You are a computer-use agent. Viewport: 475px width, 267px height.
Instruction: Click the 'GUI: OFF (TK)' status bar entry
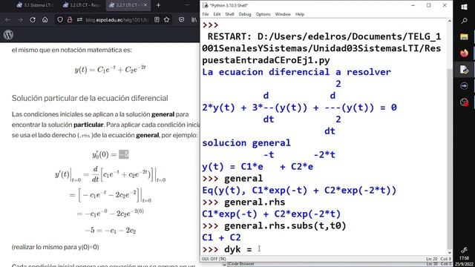point(214,259)
